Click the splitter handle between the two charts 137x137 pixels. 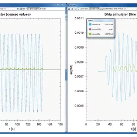(x=66, y=75)
